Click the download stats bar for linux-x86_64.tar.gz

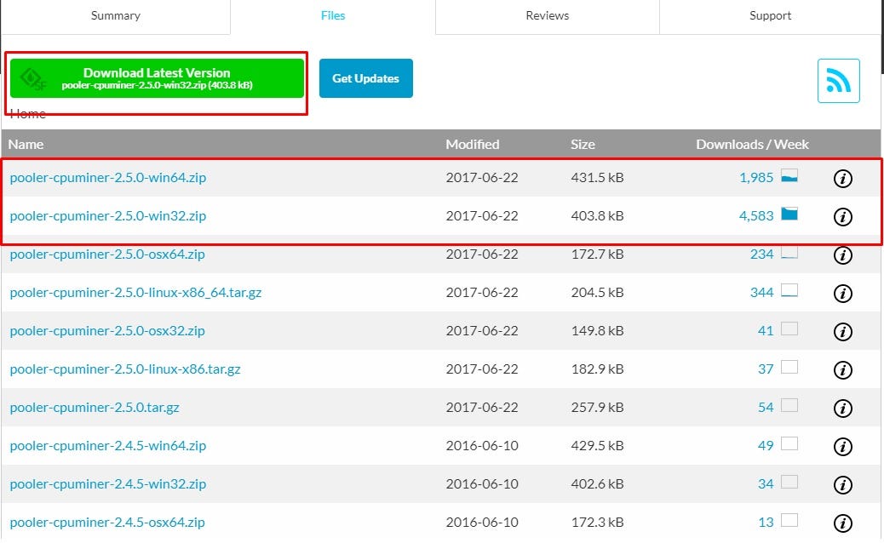789,291
